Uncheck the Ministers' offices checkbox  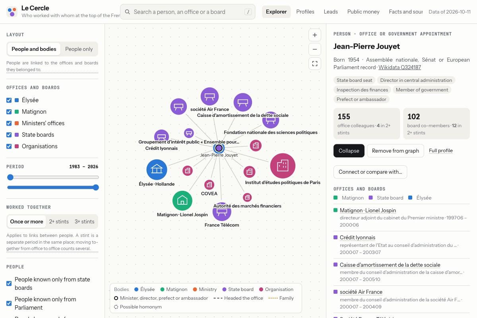point(9,123)
